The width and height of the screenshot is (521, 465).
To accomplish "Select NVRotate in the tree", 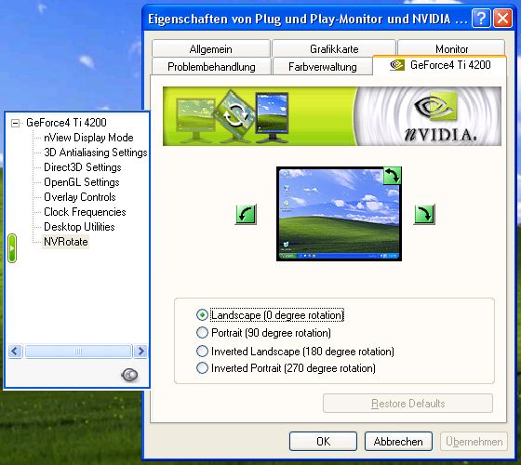I will click(x=66, y=242).
